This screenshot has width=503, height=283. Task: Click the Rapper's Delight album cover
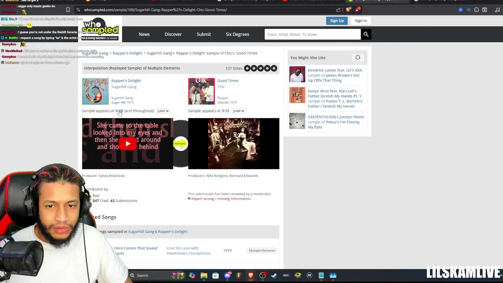95,91
